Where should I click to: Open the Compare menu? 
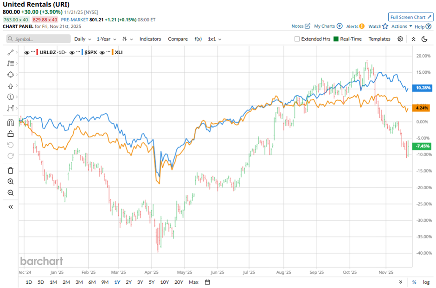pos(178,39)
